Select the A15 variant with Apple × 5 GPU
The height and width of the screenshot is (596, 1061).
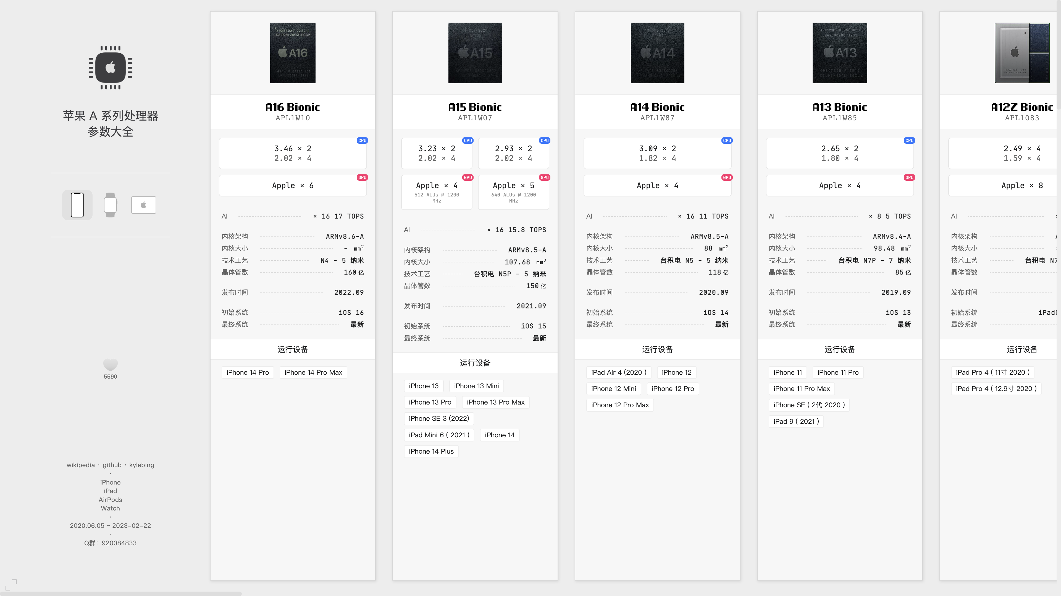(513, 192)
